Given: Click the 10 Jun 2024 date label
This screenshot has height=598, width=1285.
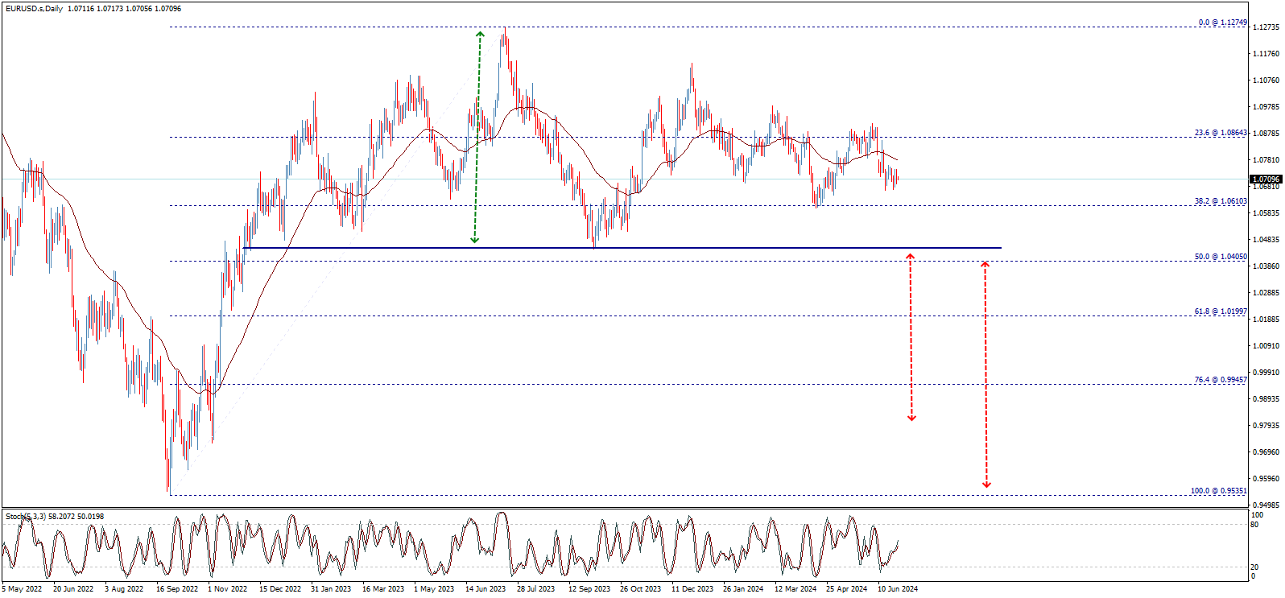Looking at the screenshot, I should click(x=897, y=589).
